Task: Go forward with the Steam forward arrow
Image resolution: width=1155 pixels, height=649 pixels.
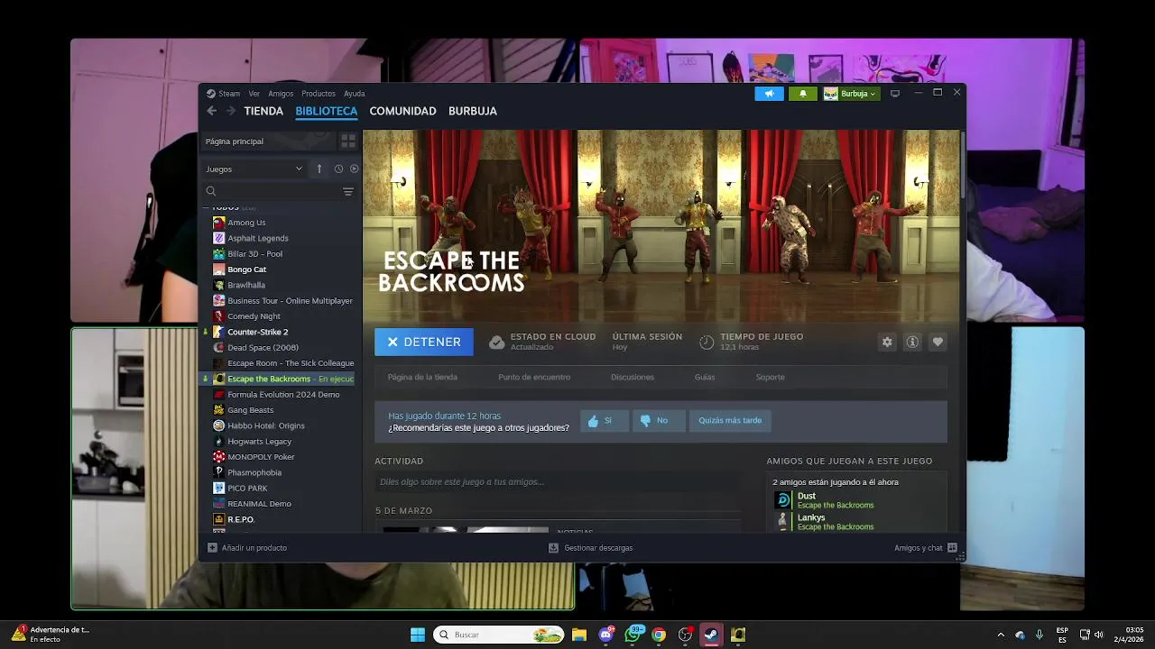Action: (x=231, y=111)
